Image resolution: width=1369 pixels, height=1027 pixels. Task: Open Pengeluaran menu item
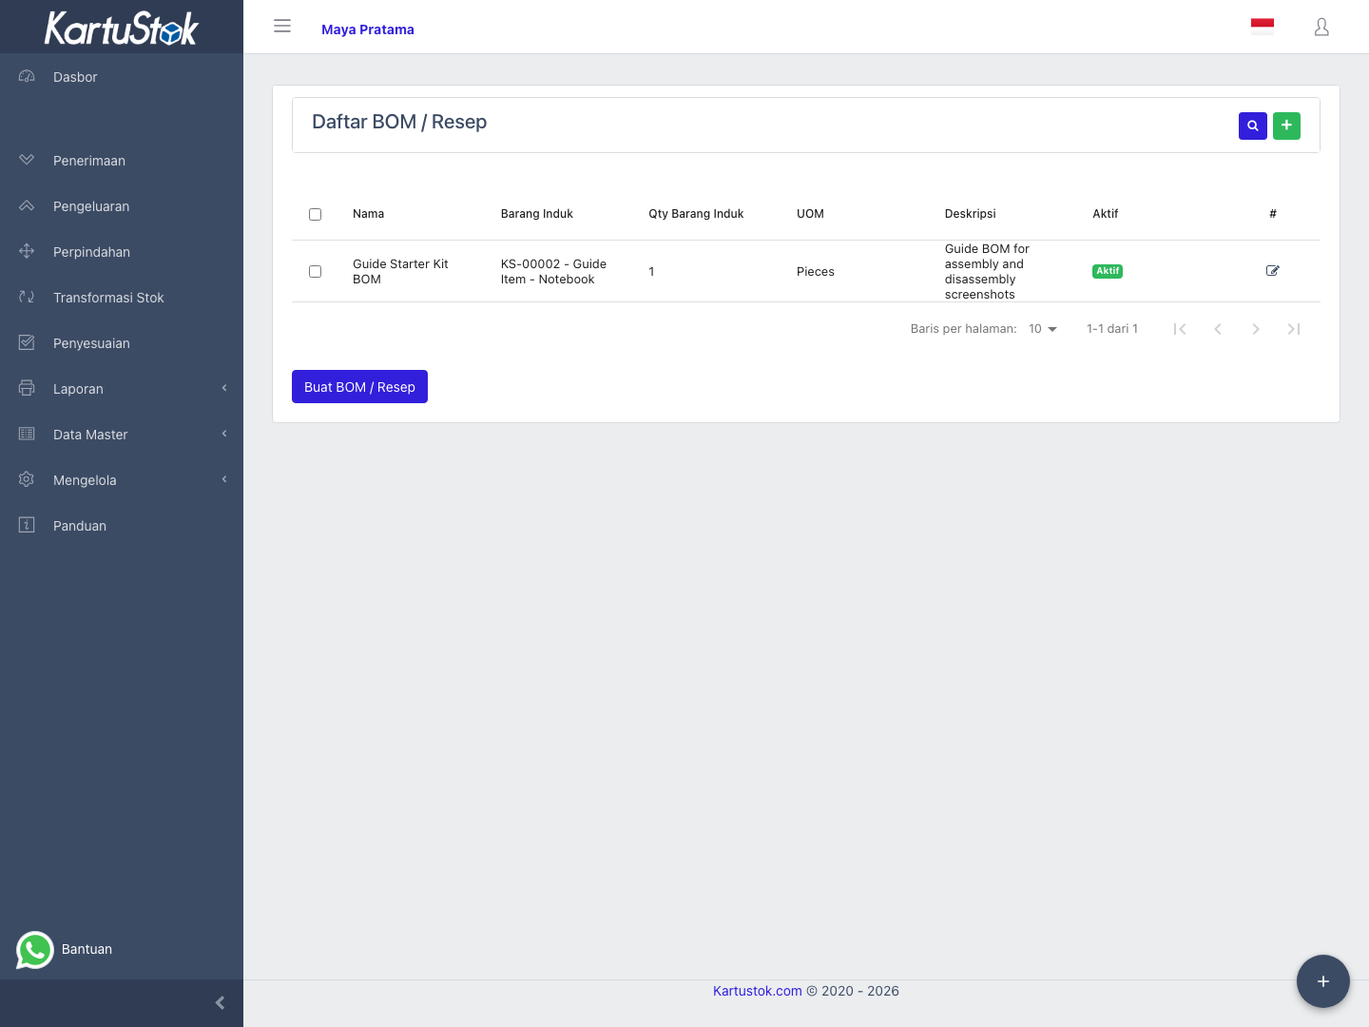click(122, 206)
